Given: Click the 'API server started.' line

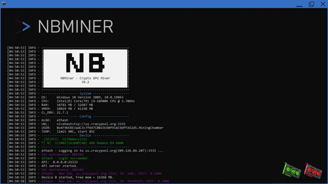Looking at the screenshot, I should click(59, 166).
